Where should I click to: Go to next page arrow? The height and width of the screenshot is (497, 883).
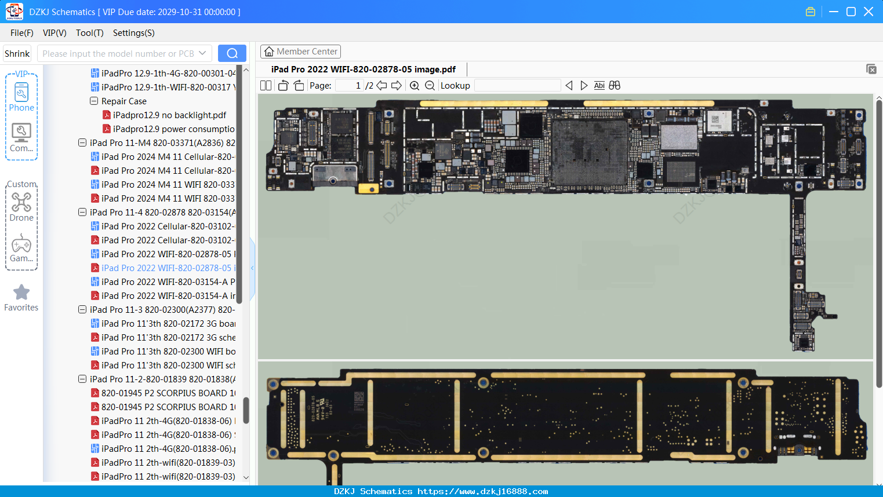point(397,86)
